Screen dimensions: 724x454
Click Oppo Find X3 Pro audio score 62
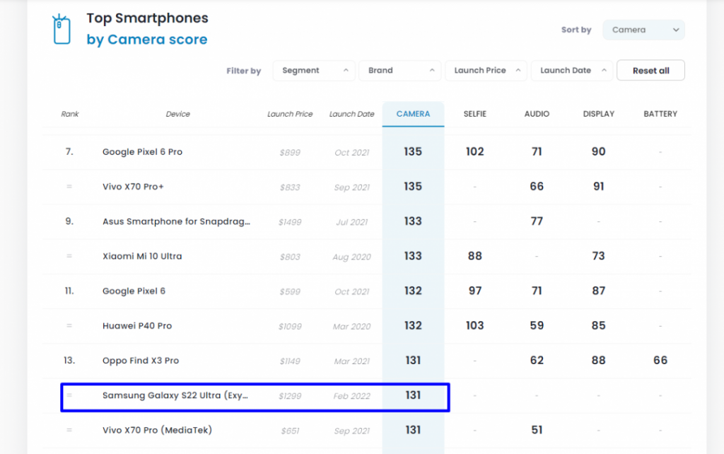pos(537,360)
